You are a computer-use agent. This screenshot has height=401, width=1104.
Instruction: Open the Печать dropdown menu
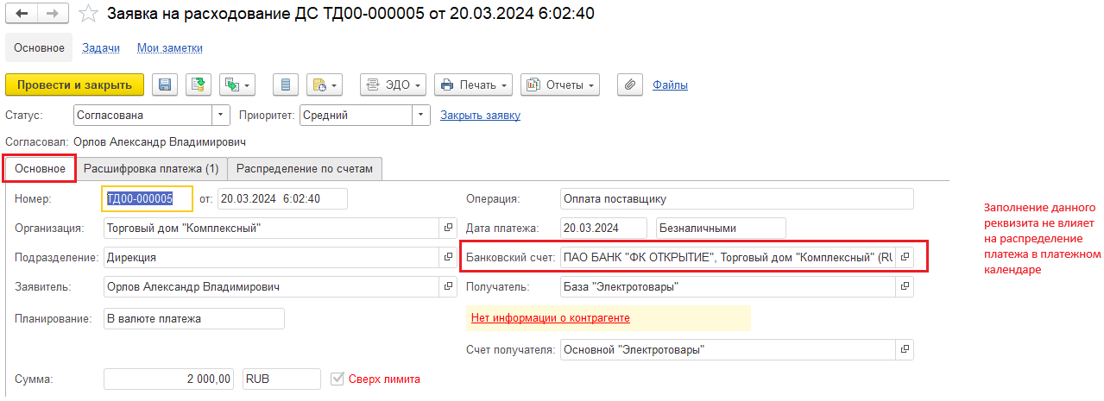click(x=473, y=85)
